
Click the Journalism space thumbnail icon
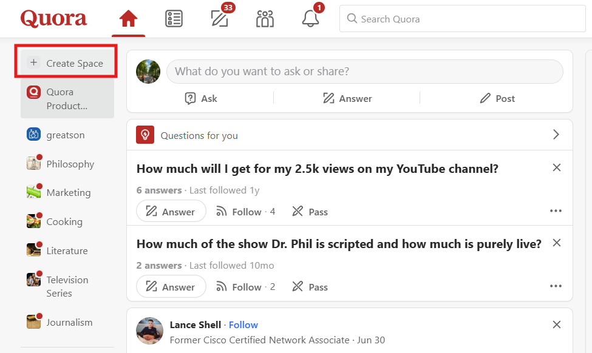[33, 321]
